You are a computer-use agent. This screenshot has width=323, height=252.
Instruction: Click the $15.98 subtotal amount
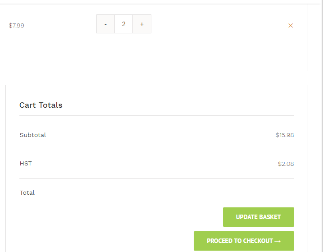click(285, 135)
